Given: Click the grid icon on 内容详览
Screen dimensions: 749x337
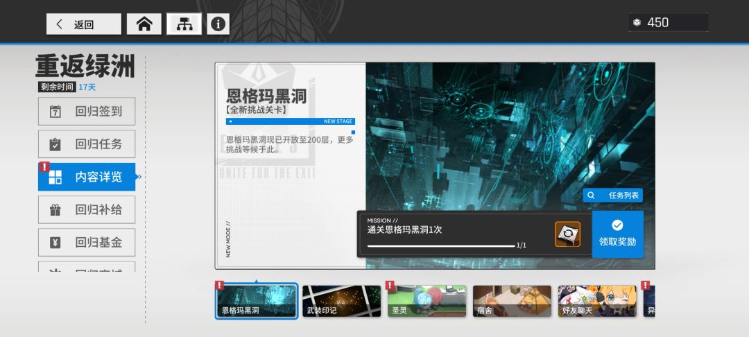Looking at the screenshot, I should pos(55,177).
